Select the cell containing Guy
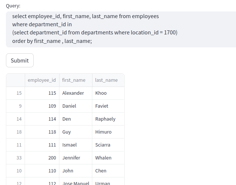236x185 pixels. 76,132
